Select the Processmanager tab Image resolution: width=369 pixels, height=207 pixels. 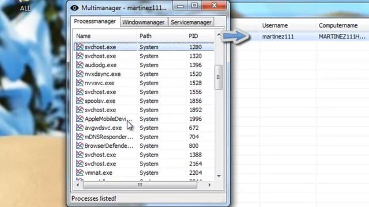(95, 22)
